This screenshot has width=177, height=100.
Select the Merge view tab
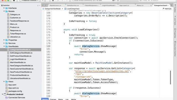click(74, 99)
